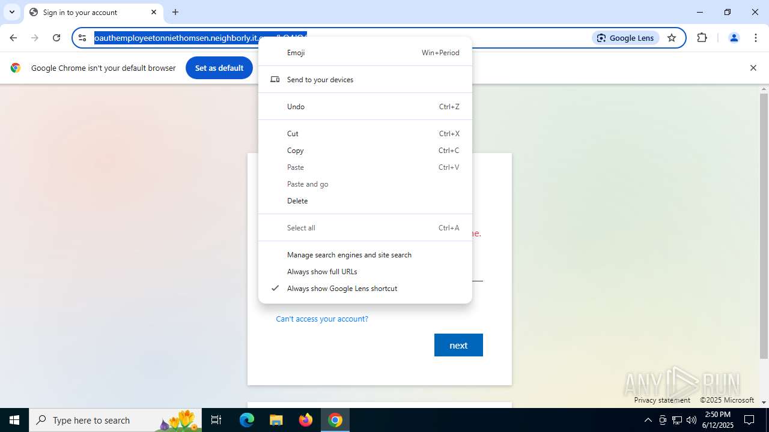Click the forward navigation arrow
The width and height of the screenshot is (769, 432).
coord(35,38)
